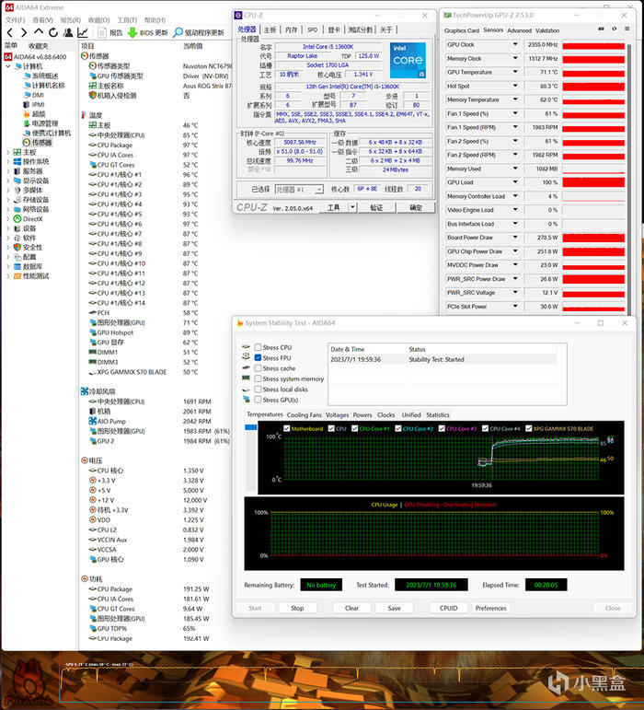Select Stability Test: Started log row

(x=443, y=359)
